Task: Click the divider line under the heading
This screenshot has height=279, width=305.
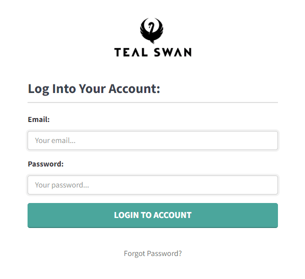Action: tap(153, 102)
